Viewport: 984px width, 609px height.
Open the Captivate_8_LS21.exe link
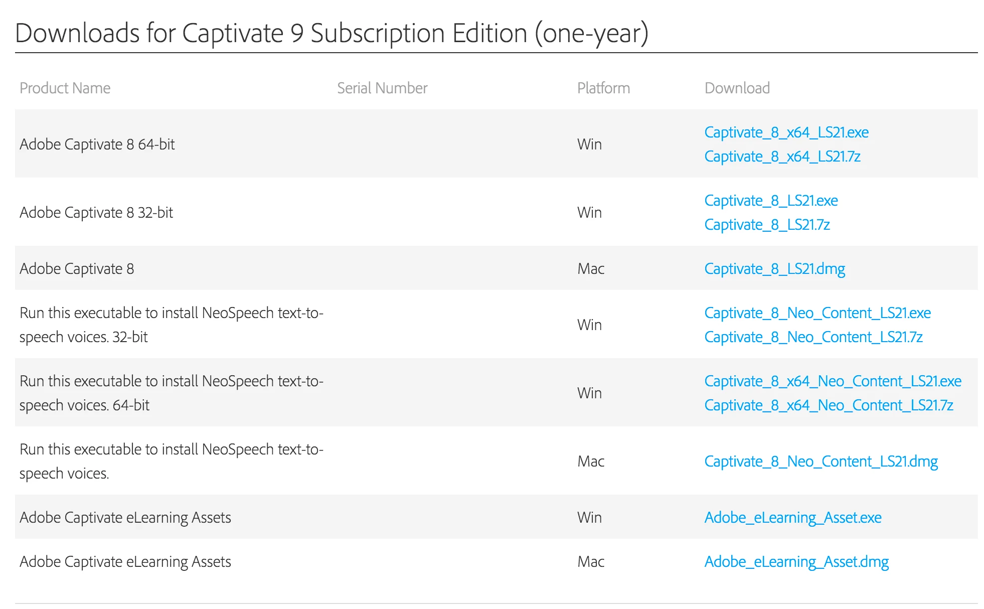(771, 201)
